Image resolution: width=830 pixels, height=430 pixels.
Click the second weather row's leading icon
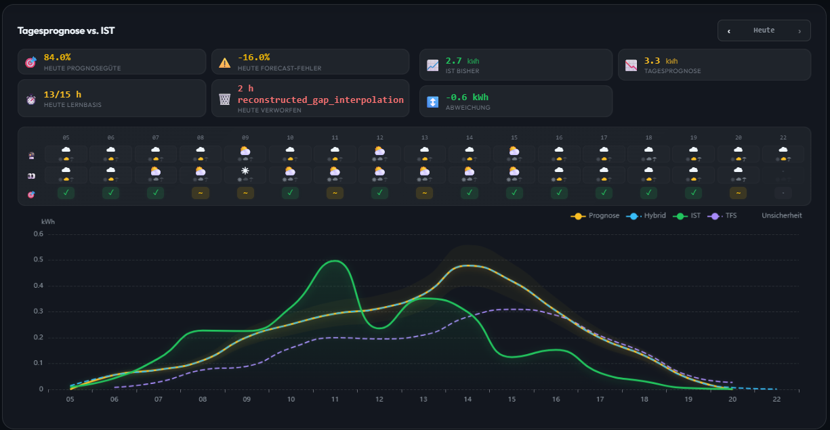(x=30, y=176)
